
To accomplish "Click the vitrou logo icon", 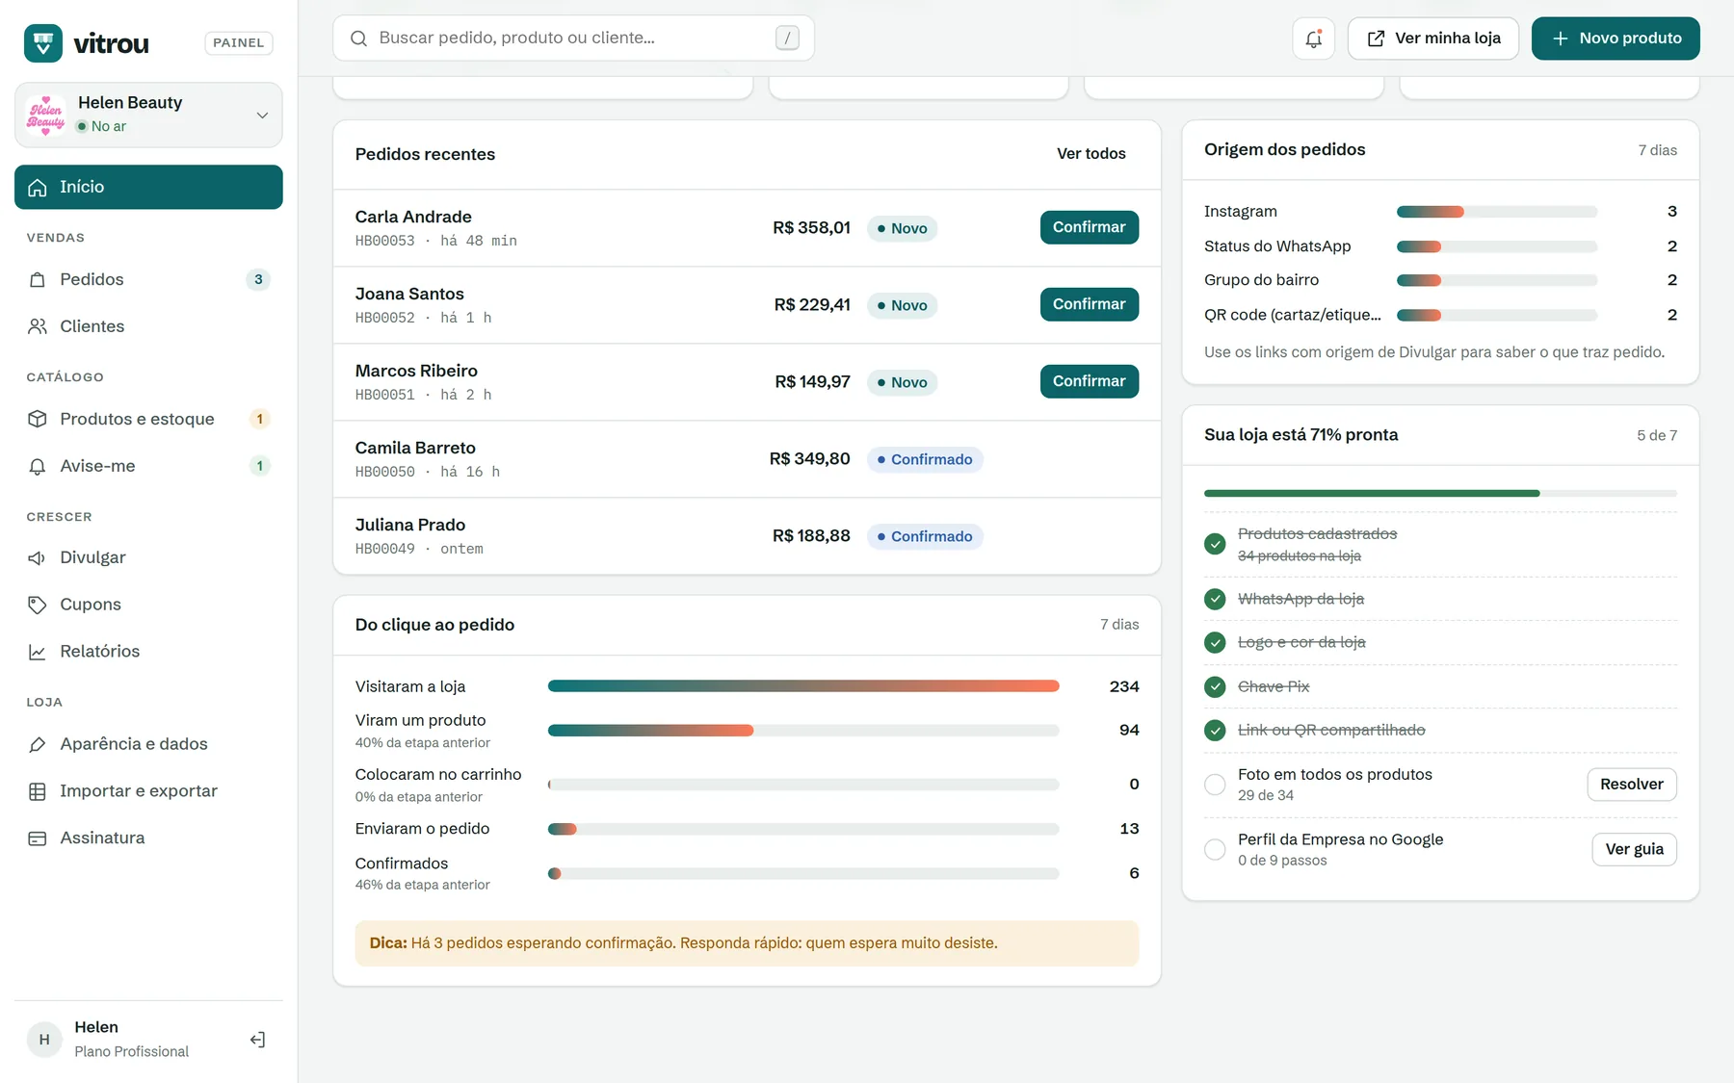I will pyautogui.click(x=43, y=43).
